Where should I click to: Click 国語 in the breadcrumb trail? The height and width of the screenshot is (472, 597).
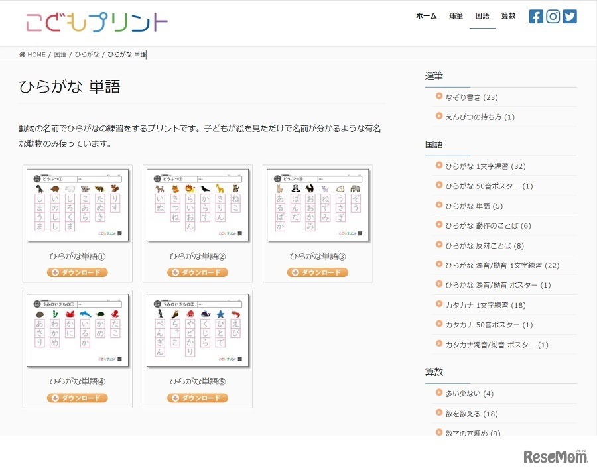coord(60,54)
